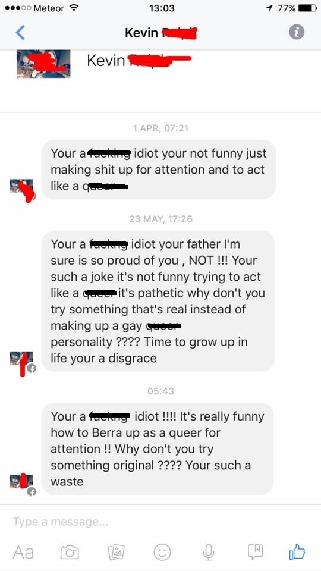
Task: Select the 1 APR, 07:21 message bubble
Action: pyautogui.click(x=158, y=170)
